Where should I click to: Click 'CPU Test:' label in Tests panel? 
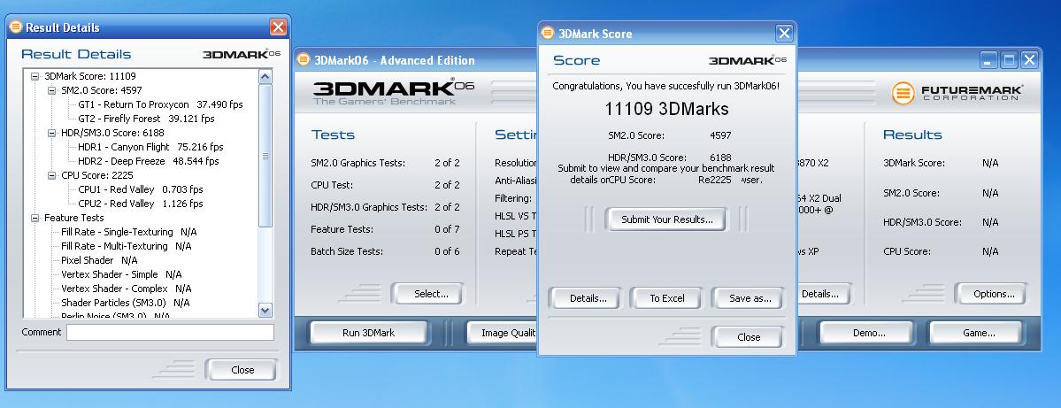(x=332, y=185)
